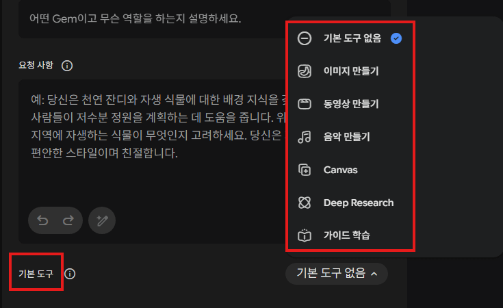
Task: Toggle the blue checkmark on 기본 도구 없음
Action: [396, 38]
